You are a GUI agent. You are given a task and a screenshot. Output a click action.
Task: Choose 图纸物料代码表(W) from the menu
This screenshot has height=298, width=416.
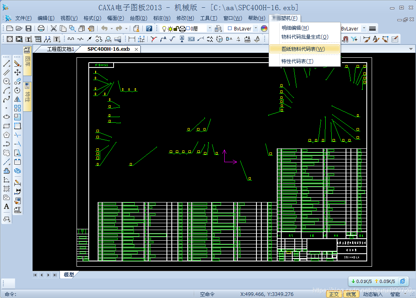click(303, 49)
